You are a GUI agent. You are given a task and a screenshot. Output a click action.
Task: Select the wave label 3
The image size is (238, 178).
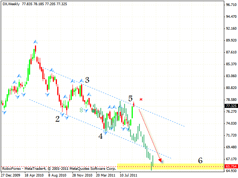87,80
